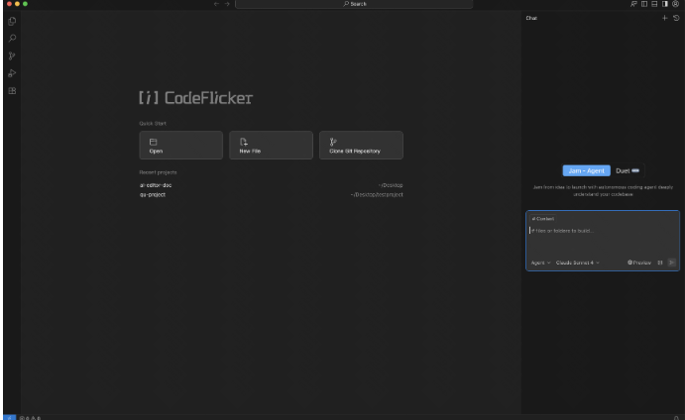Click the top Search command bar
Image resolution: width=685 pixels, height=420 pixels.
pyautogui.click(x=354, y=4)
